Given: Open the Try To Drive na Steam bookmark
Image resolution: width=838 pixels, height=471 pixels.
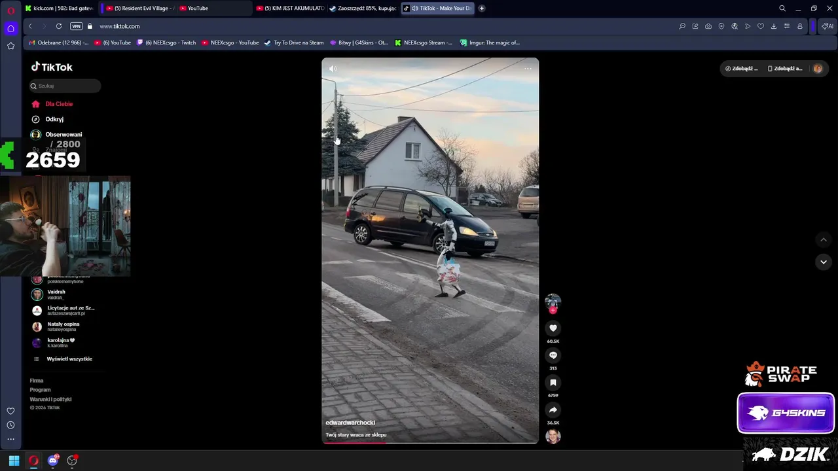Looking at the screenshot, I should (x=294, y=43).
